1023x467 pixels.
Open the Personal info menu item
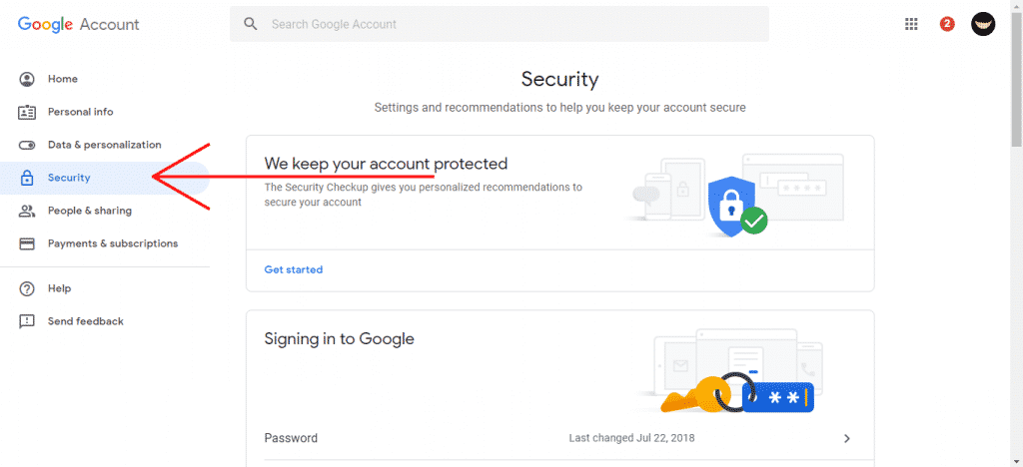[x=80, y=112]
